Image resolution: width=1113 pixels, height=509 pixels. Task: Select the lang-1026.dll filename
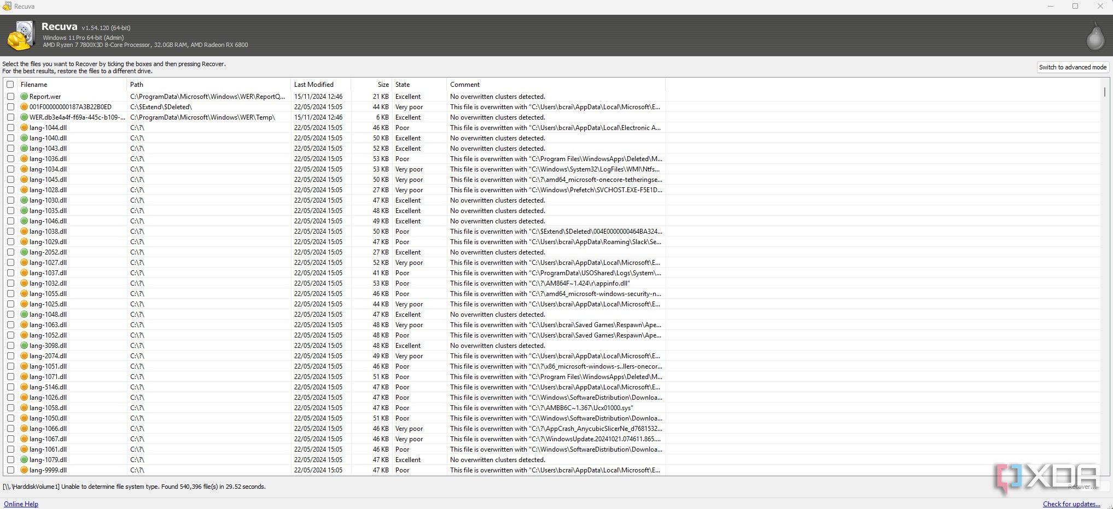click(x=48, y=398)
